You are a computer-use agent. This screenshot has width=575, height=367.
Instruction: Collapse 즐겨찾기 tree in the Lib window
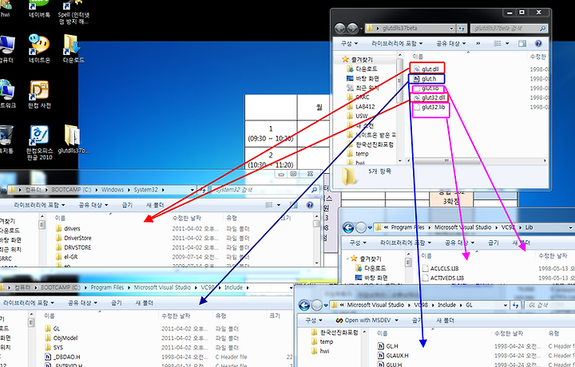(x=347, y=258)
